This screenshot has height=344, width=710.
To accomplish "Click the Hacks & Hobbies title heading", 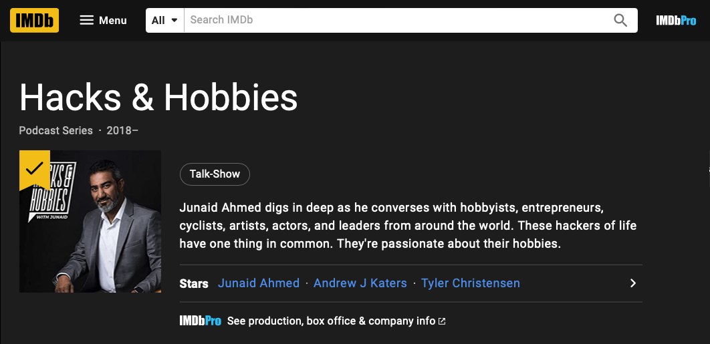I will click(158, 98).
